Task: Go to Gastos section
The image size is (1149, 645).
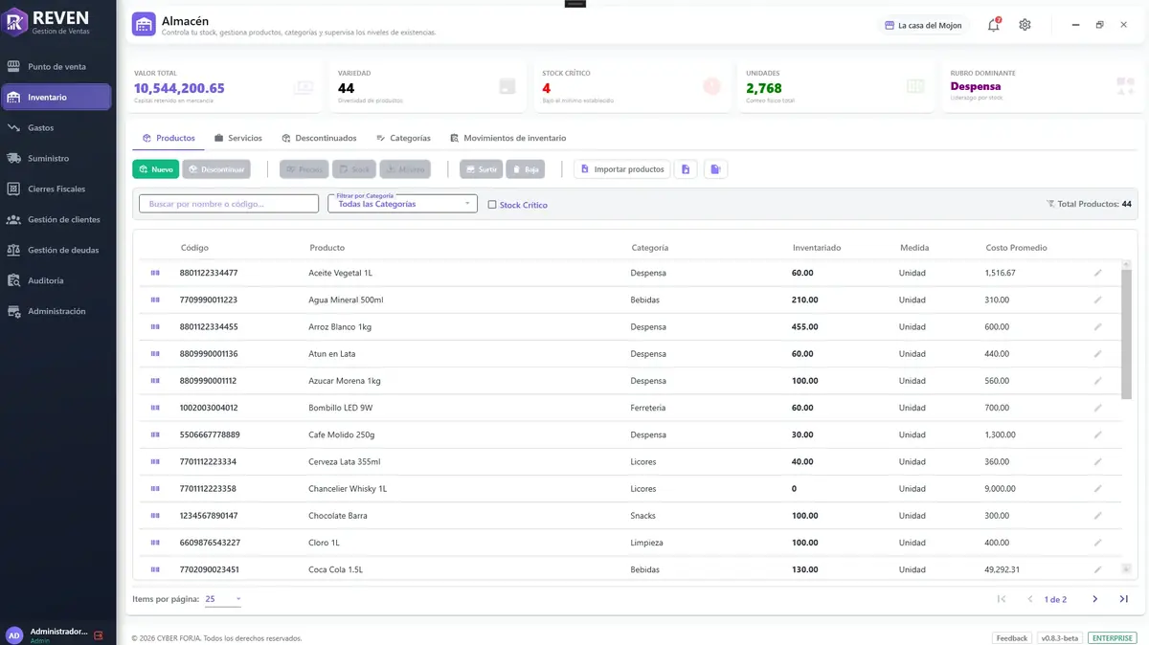Action: [x=56, y=127]
